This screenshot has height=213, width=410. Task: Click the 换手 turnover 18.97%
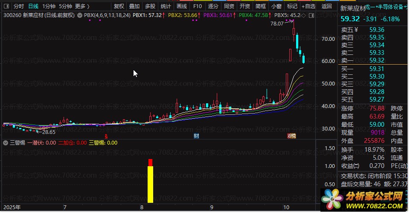click(x=375, y=150)
